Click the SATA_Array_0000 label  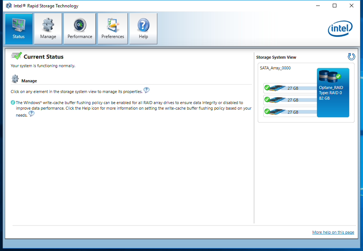(275, 68)
